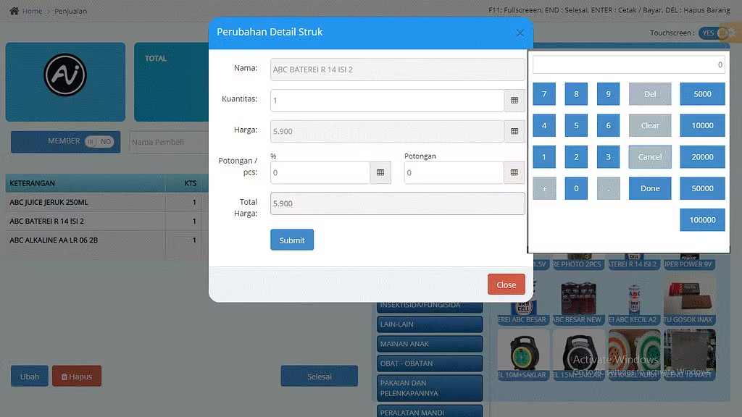Toggle the Touchscreen YES switch

[x=712, y=33]
